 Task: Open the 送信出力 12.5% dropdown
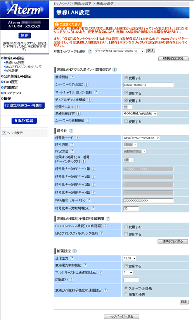click(129, 258)
